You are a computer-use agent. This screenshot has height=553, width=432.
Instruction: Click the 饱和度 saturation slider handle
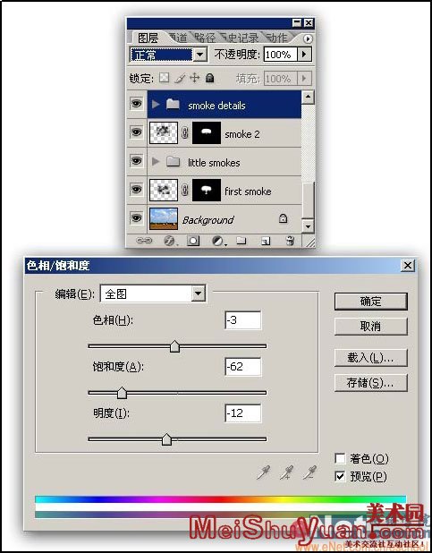click(x=122, y=393)
